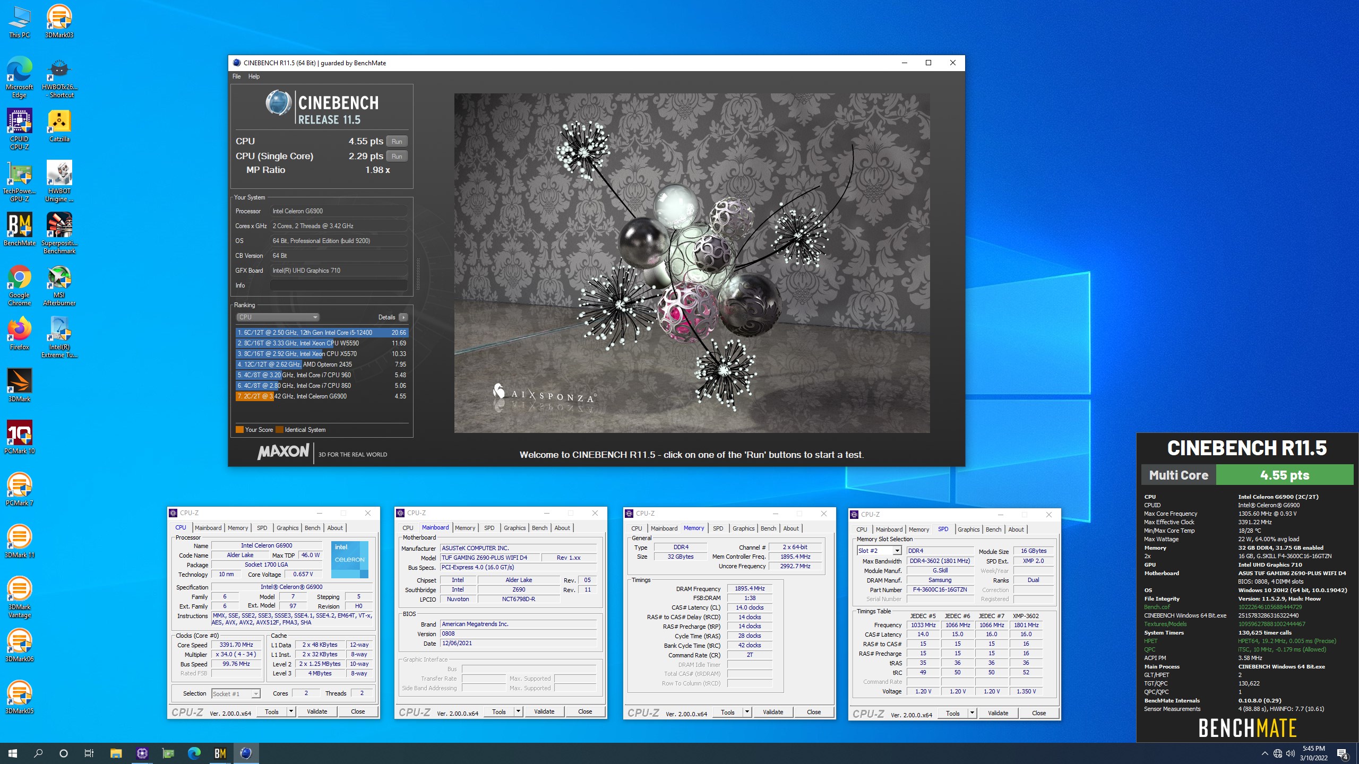Open Tools dropdown arrow in first CPU-Z window
Screen dimensions: 1359x764
click(291, 711)
